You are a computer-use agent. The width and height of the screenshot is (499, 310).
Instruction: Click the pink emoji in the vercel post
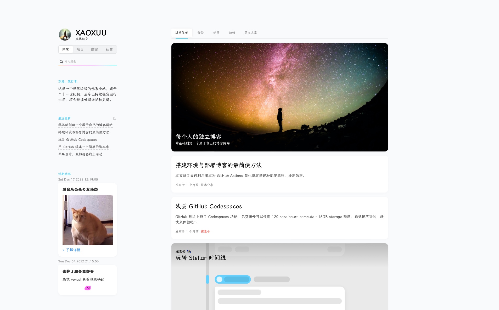(x=87, y=288)
